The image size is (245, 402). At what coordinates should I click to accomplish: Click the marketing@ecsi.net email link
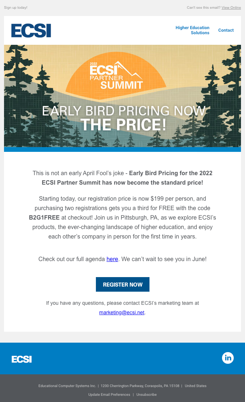click(x=122, y=312)
